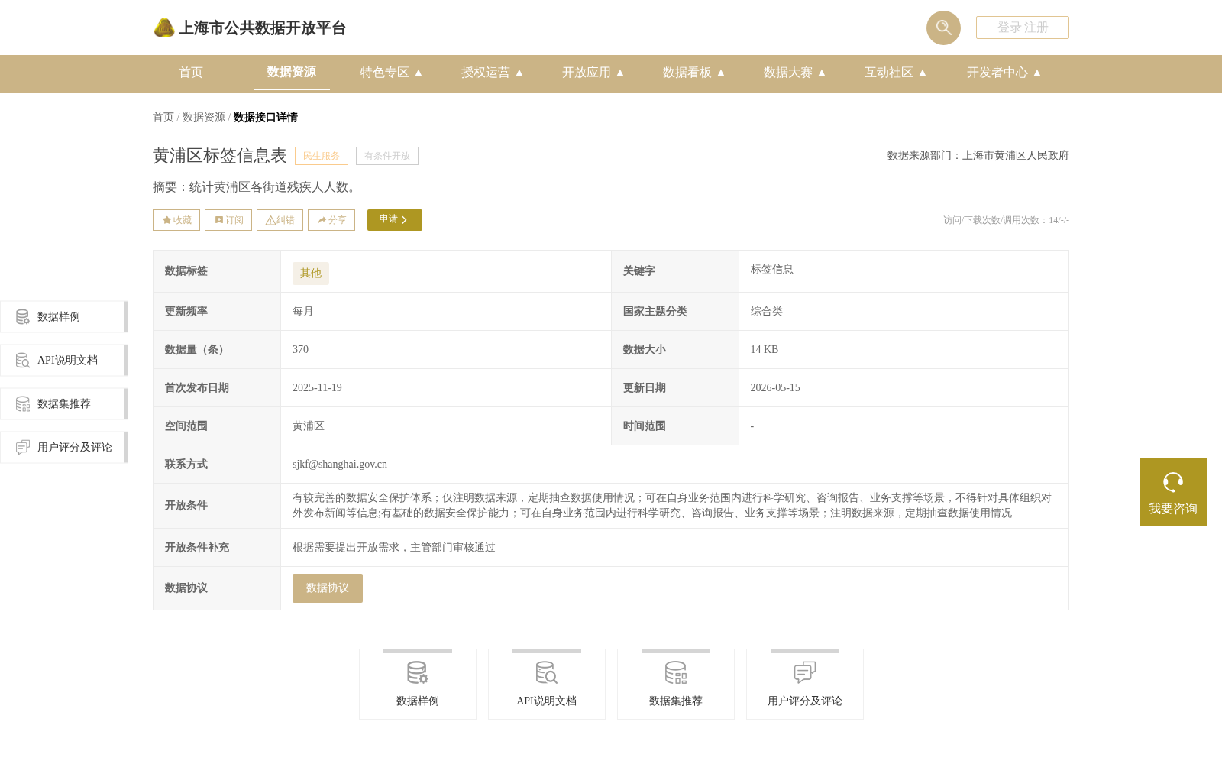Screen dimensions: 1222x764
Task: Expand the 授权运营 dropdown menu
Action: [493, 73]
